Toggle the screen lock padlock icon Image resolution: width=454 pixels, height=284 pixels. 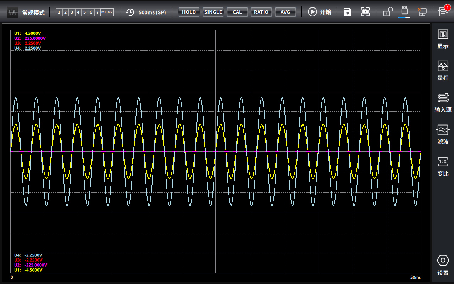point(388,12)
